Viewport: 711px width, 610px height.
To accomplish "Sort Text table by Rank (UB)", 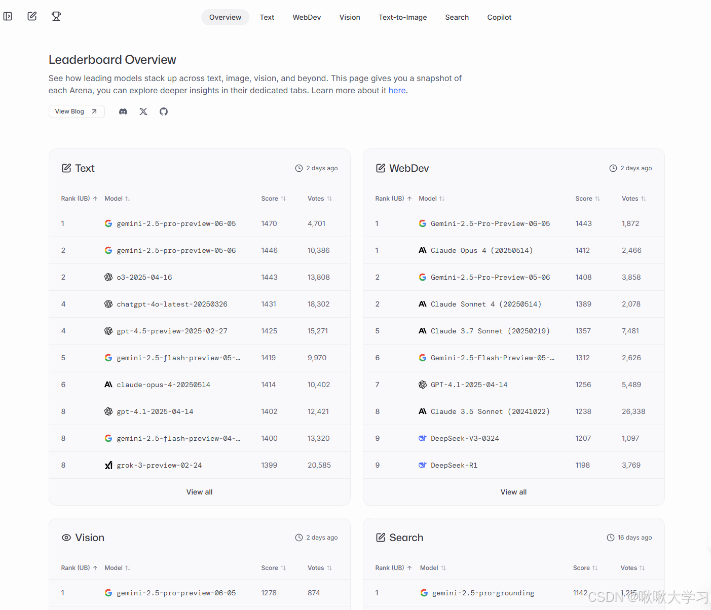I will click(x=80, y=199).
